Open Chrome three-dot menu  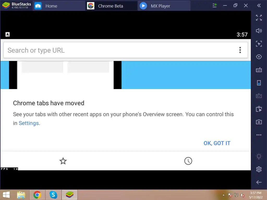240,50
